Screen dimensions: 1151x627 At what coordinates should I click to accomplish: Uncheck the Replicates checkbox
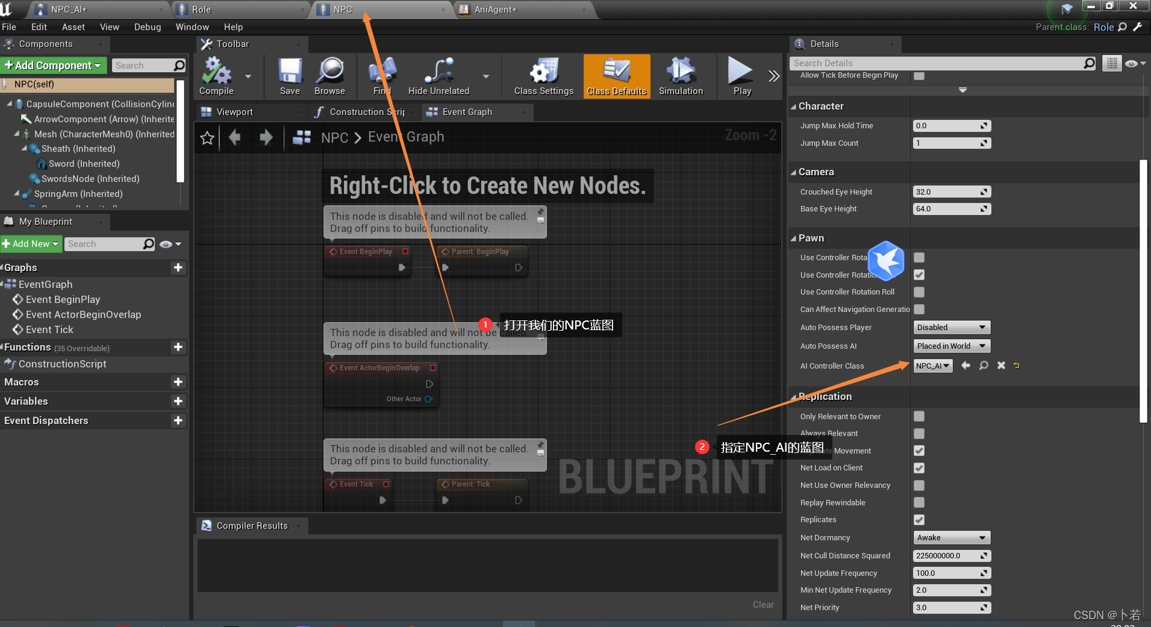point(919,520)
